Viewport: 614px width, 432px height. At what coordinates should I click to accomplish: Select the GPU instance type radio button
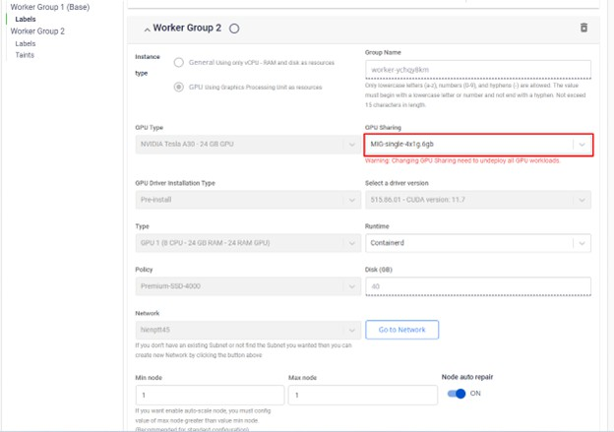(x=178, y=87)
